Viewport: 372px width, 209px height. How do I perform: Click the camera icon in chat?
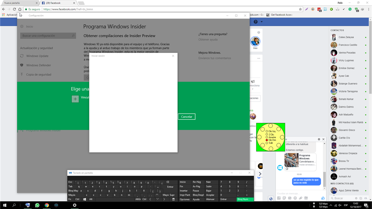tap(306, 198)
